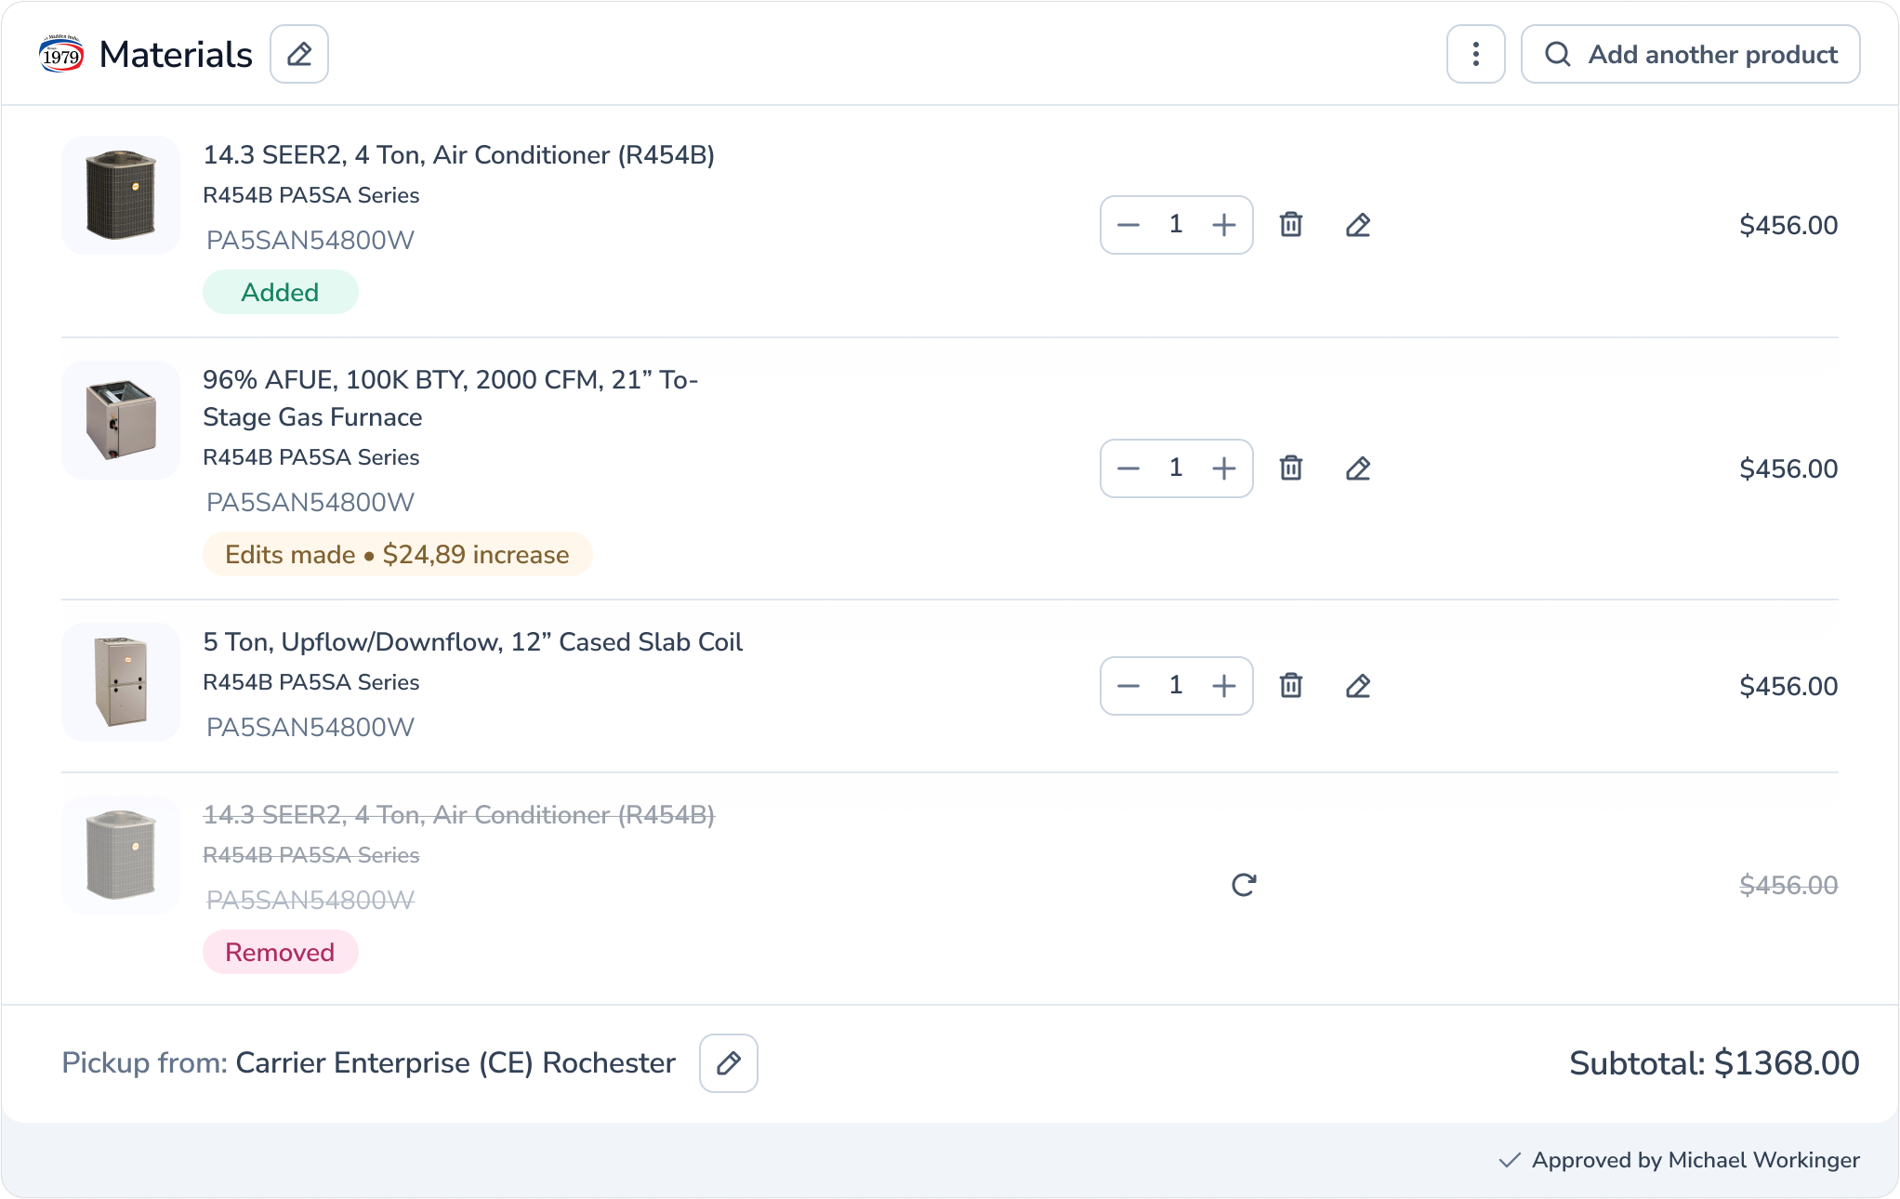Restore the removed Air Conditioner item

(x=1244, y=885)
